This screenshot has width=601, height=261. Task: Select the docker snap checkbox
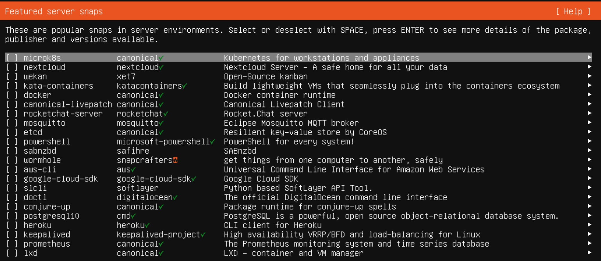(x=12, y=95)
